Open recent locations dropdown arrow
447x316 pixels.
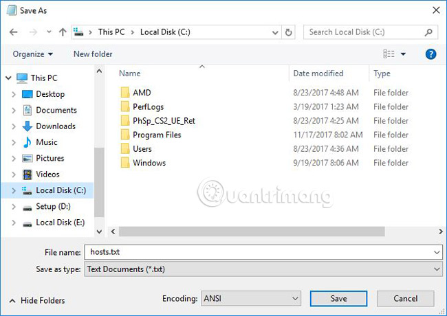(x=49, y=32)
